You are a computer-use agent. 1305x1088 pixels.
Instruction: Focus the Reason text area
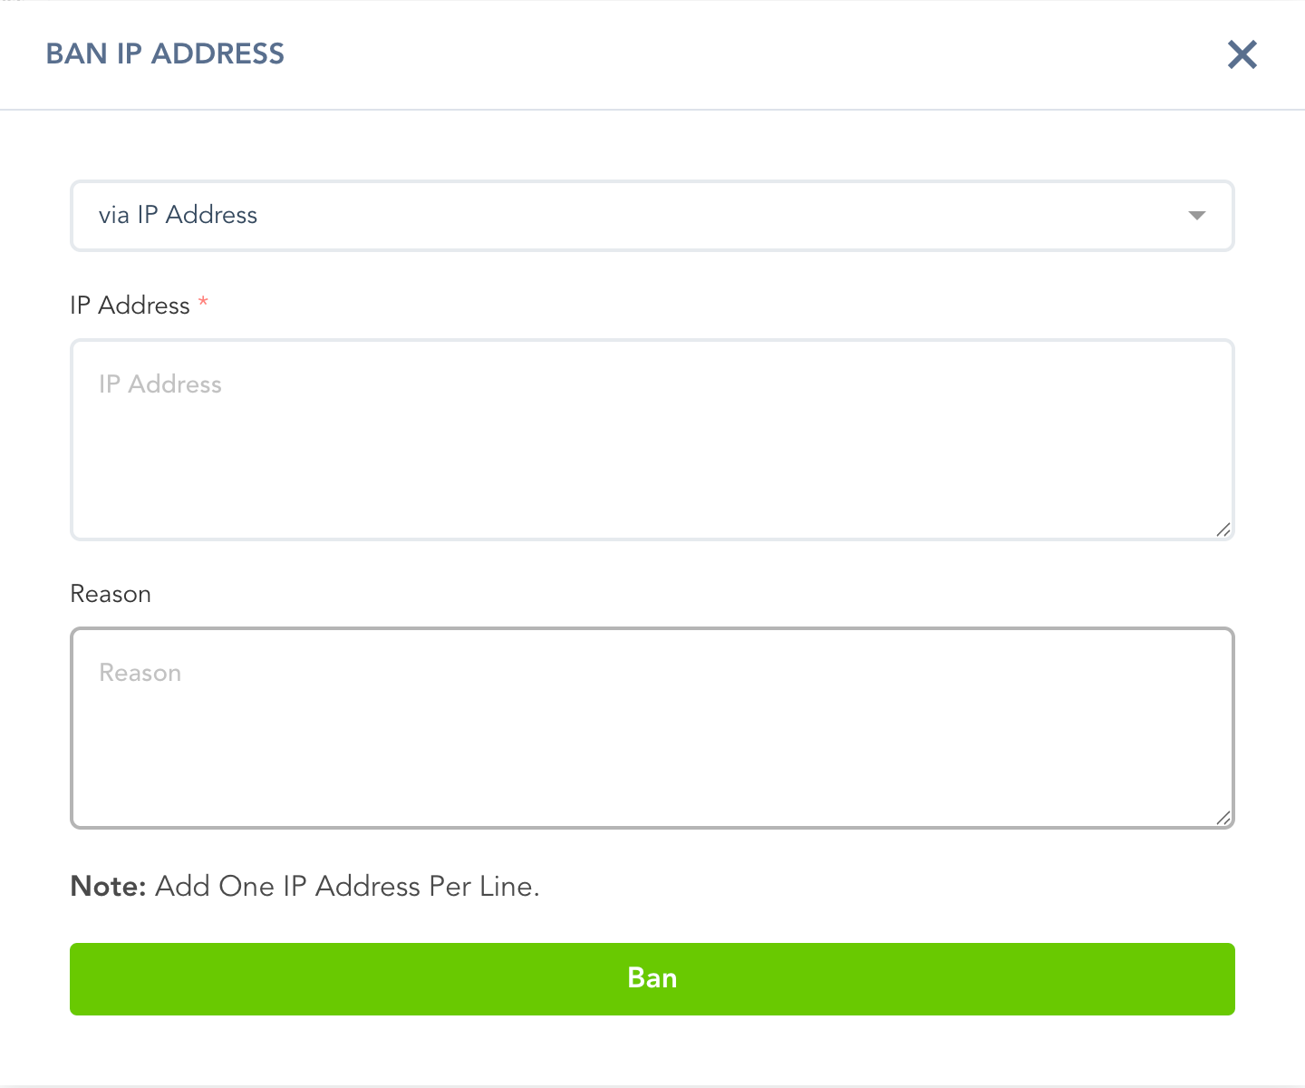tap(652, 728)
